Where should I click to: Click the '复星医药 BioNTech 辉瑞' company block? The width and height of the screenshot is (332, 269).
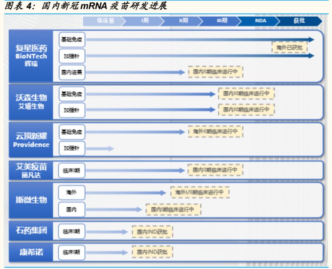tap(31, 56)
